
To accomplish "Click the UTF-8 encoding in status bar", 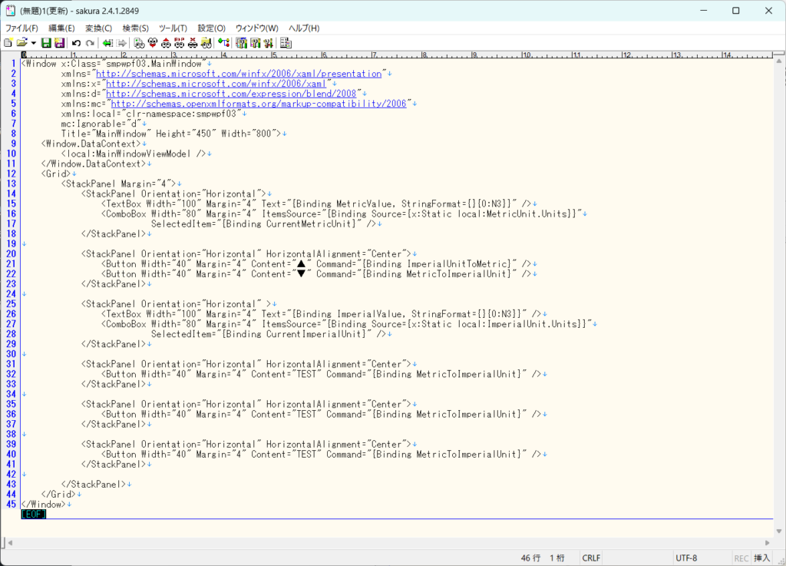I will 686,558.
